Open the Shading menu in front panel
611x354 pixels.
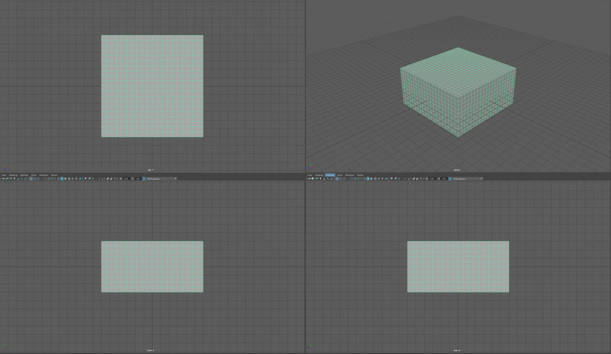tap(13, 175)
